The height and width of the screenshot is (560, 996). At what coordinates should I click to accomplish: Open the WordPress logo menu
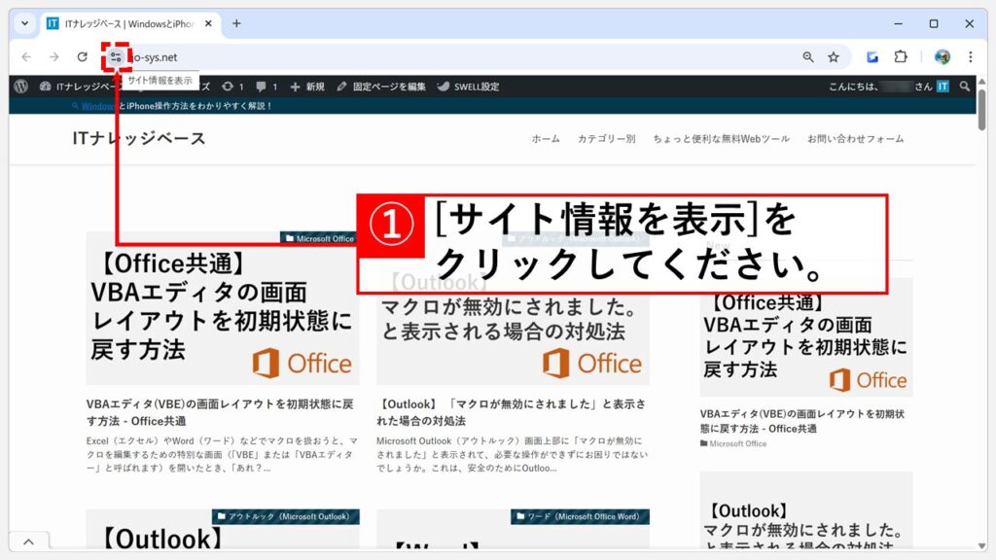point(21,87)
